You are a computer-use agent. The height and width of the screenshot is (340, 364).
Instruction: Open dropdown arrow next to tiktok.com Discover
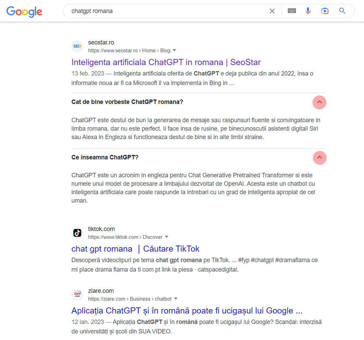[167, 237]
